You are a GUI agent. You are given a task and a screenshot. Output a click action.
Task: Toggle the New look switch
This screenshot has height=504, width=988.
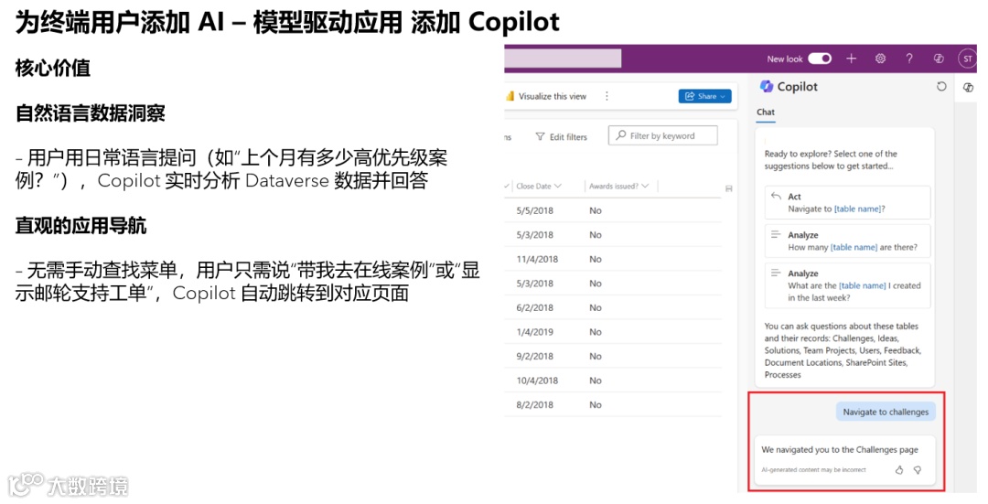[820, 59]
